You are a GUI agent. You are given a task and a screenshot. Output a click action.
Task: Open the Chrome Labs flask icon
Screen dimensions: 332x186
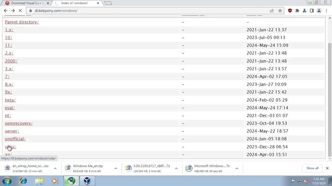tap(305, 11)
